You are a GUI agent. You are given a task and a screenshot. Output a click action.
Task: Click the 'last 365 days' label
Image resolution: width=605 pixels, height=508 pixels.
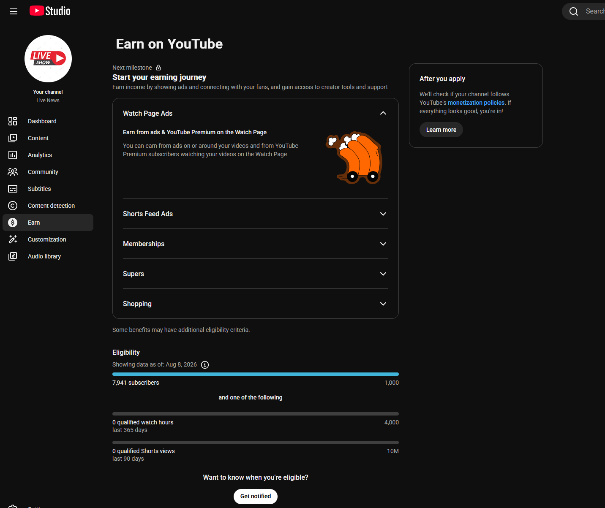(130, 430)
